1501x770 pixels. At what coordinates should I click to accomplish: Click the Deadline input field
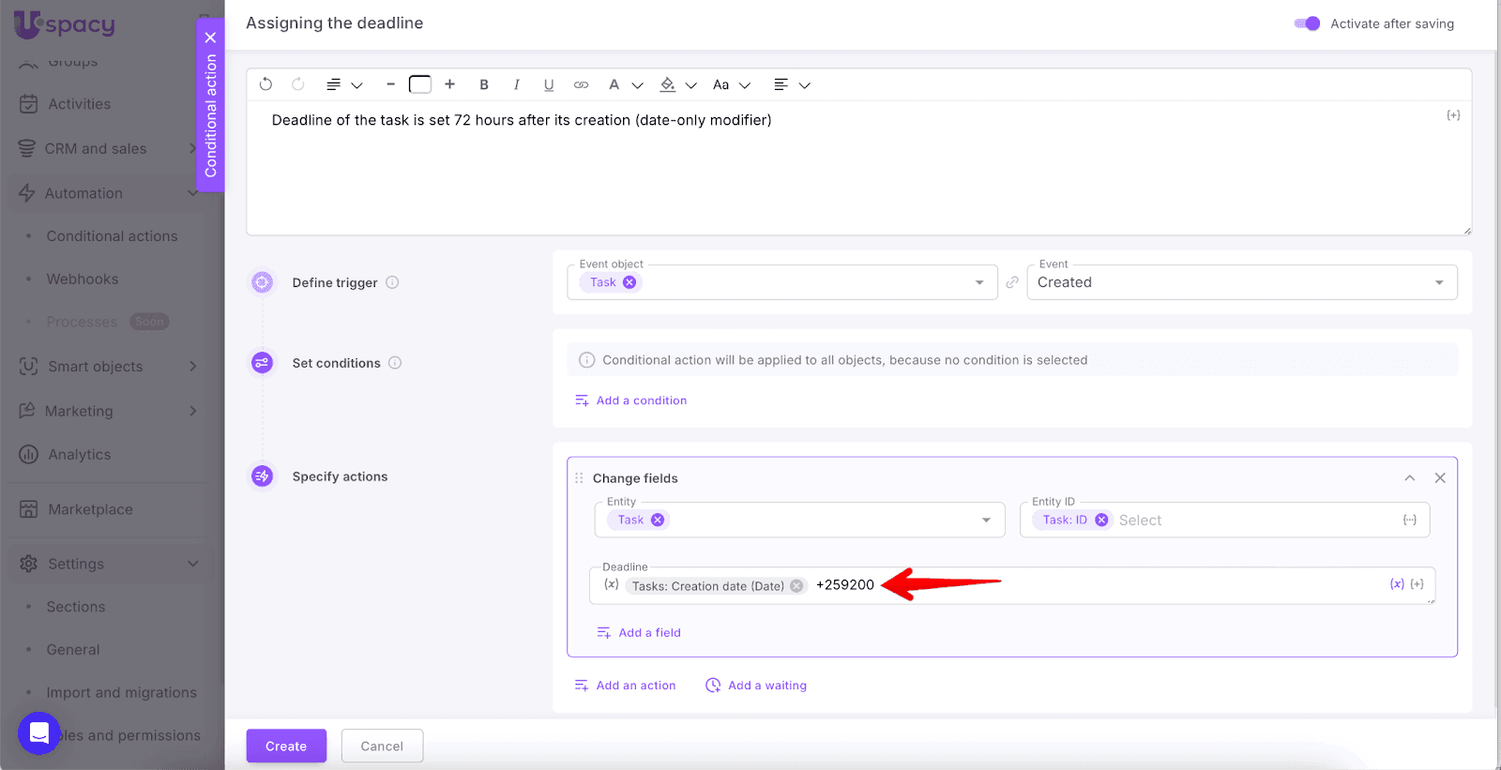pos(1126,585)
